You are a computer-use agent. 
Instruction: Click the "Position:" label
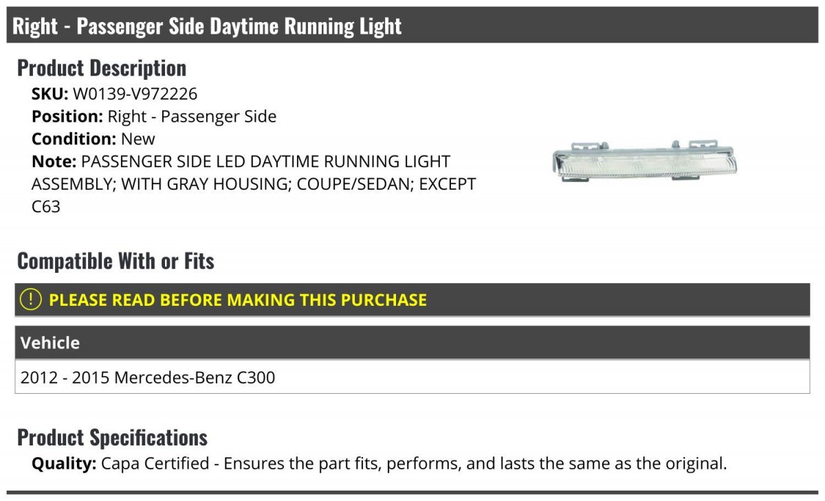[x=67, y=117]
